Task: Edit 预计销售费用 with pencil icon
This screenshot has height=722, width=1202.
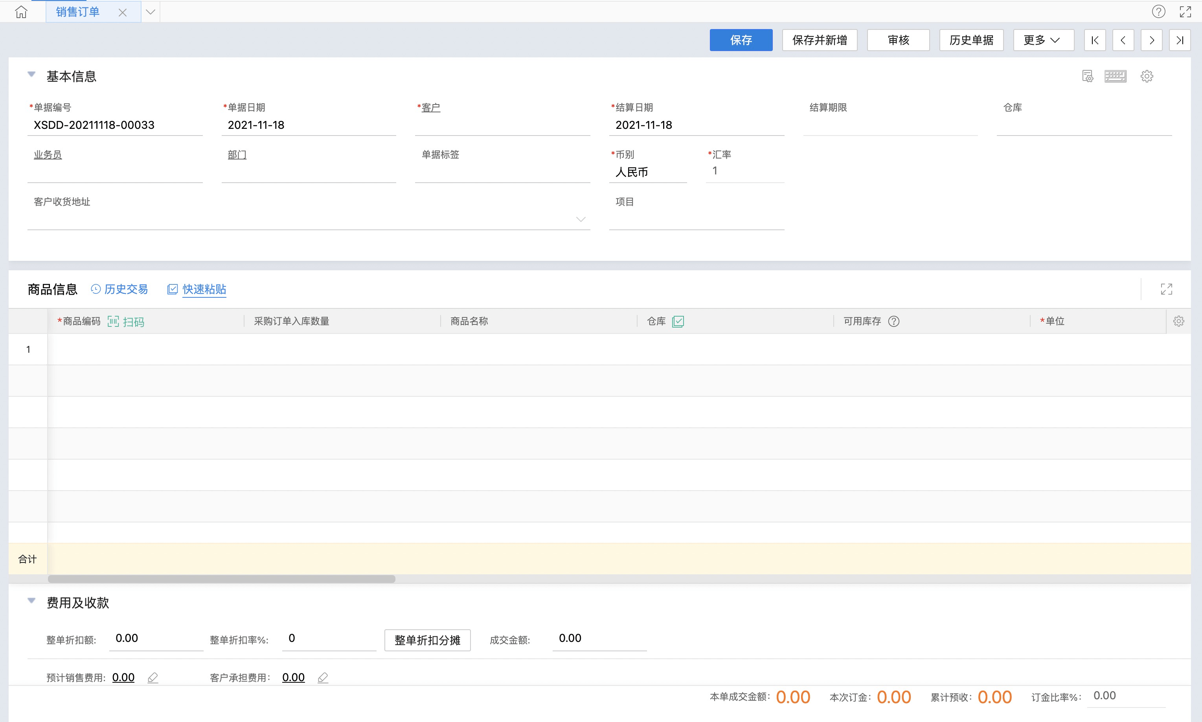Action: point(153,677)
